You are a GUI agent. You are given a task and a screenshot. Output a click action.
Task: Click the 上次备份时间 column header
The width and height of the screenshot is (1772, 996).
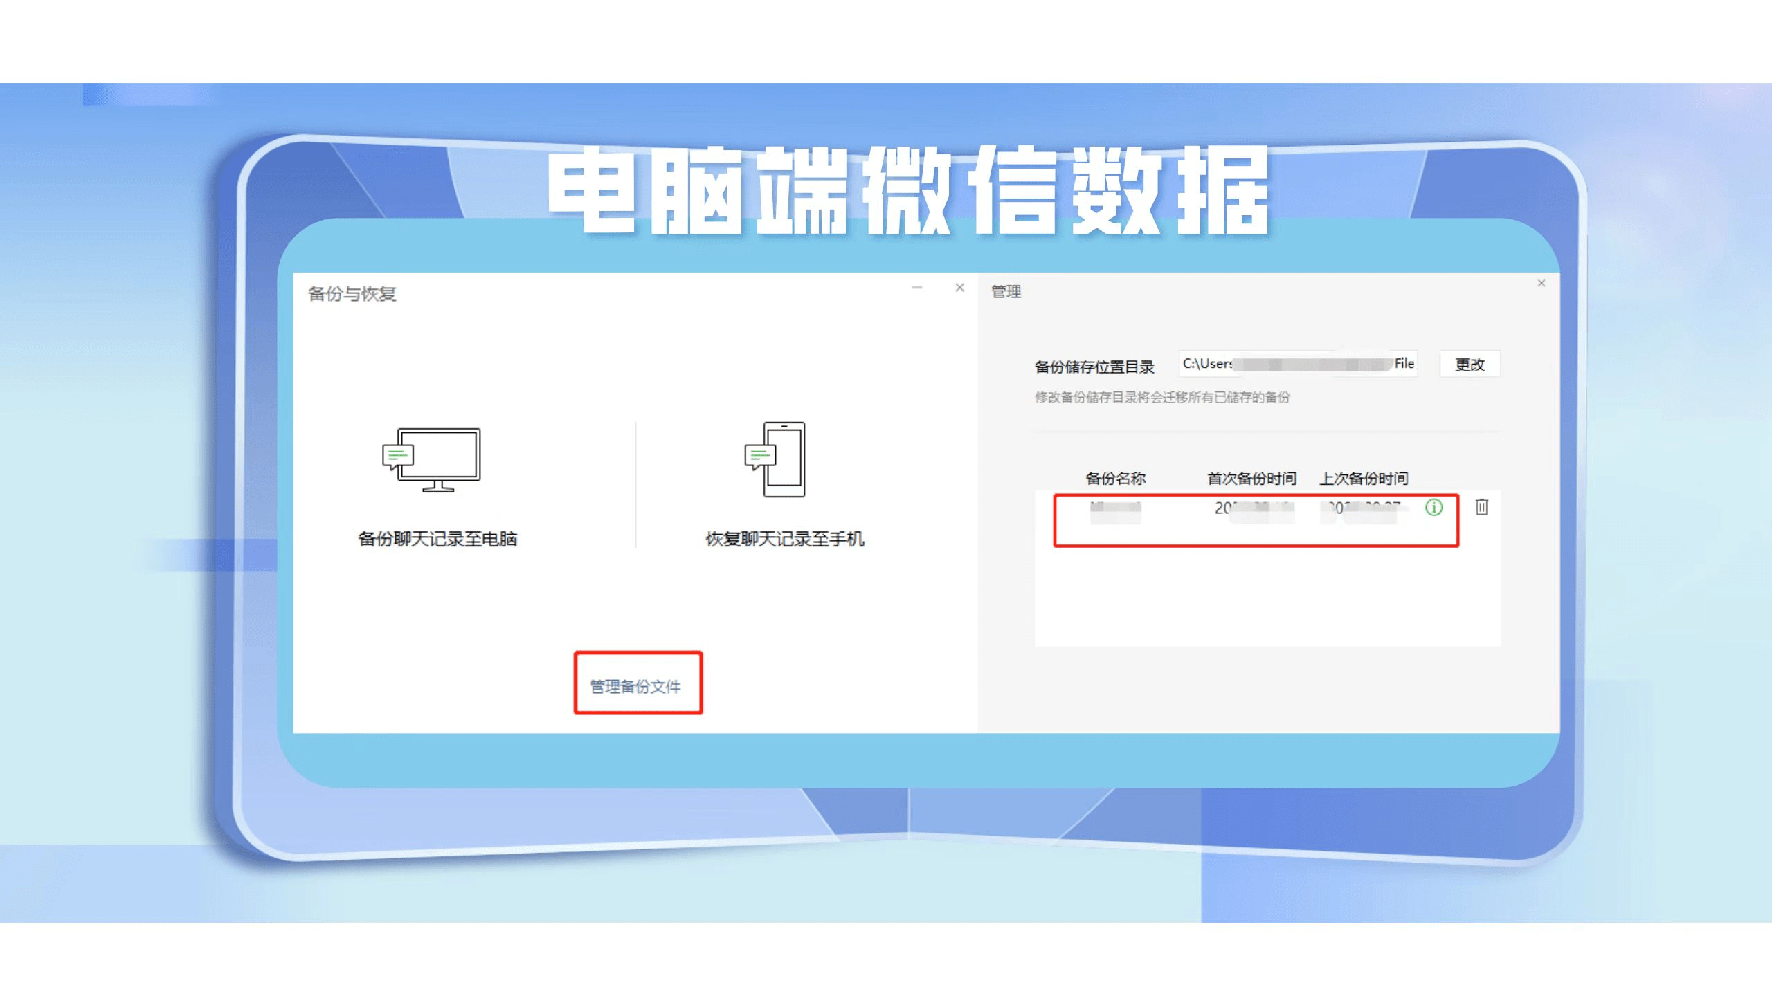click(1364, 478)
